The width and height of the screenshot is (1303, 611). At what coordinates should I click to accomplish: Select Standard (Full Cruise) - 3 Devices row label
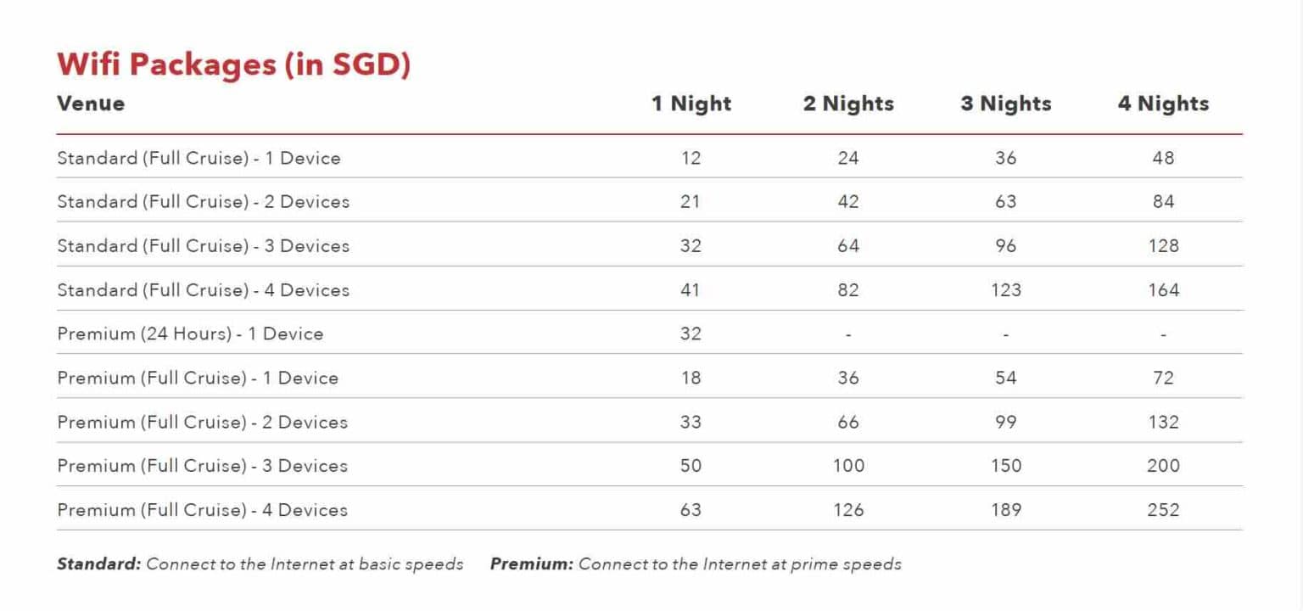203,246
